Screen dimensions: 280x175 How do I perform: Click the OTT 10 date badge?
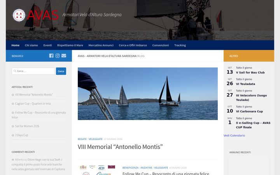230,109
